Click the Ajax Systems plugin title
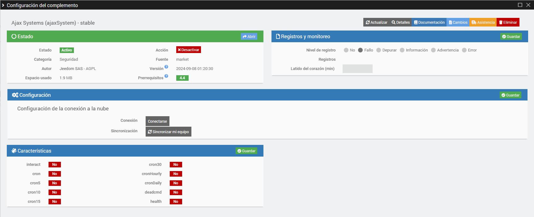 pos(53,23)
